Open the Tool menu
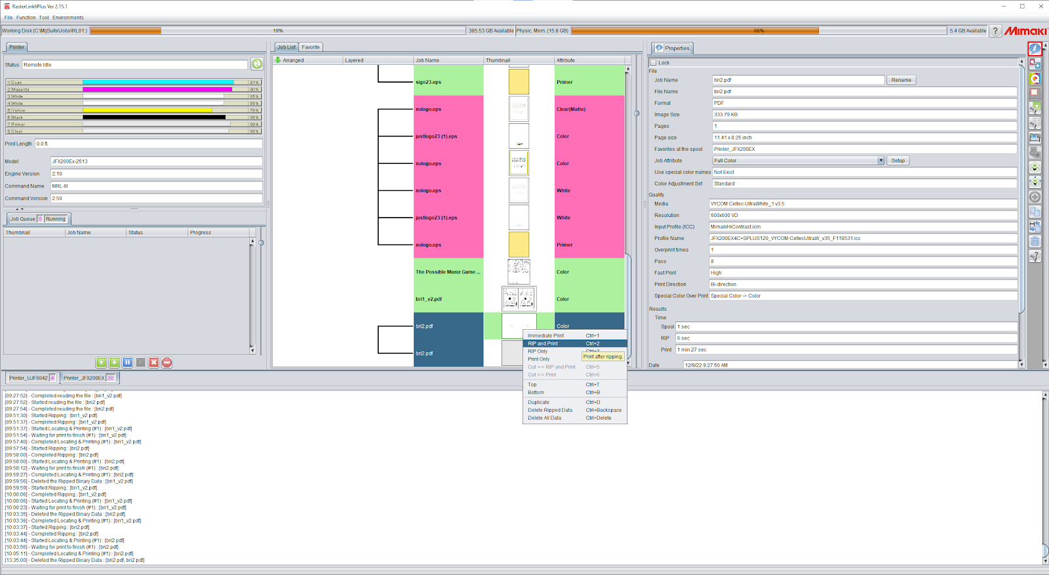 tap(44, 18)
